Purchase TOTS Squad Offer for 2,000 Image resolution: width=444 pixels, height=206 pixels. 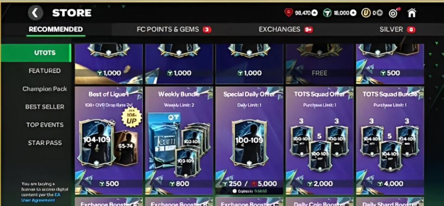[x=320, y=183]
